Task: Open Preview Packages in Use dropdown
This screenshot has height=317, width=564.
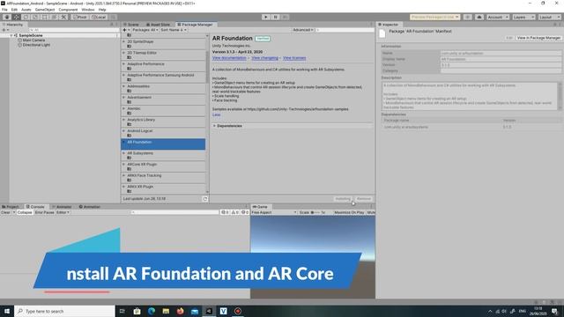Action: pyautogui.click(x=434, y=17)
